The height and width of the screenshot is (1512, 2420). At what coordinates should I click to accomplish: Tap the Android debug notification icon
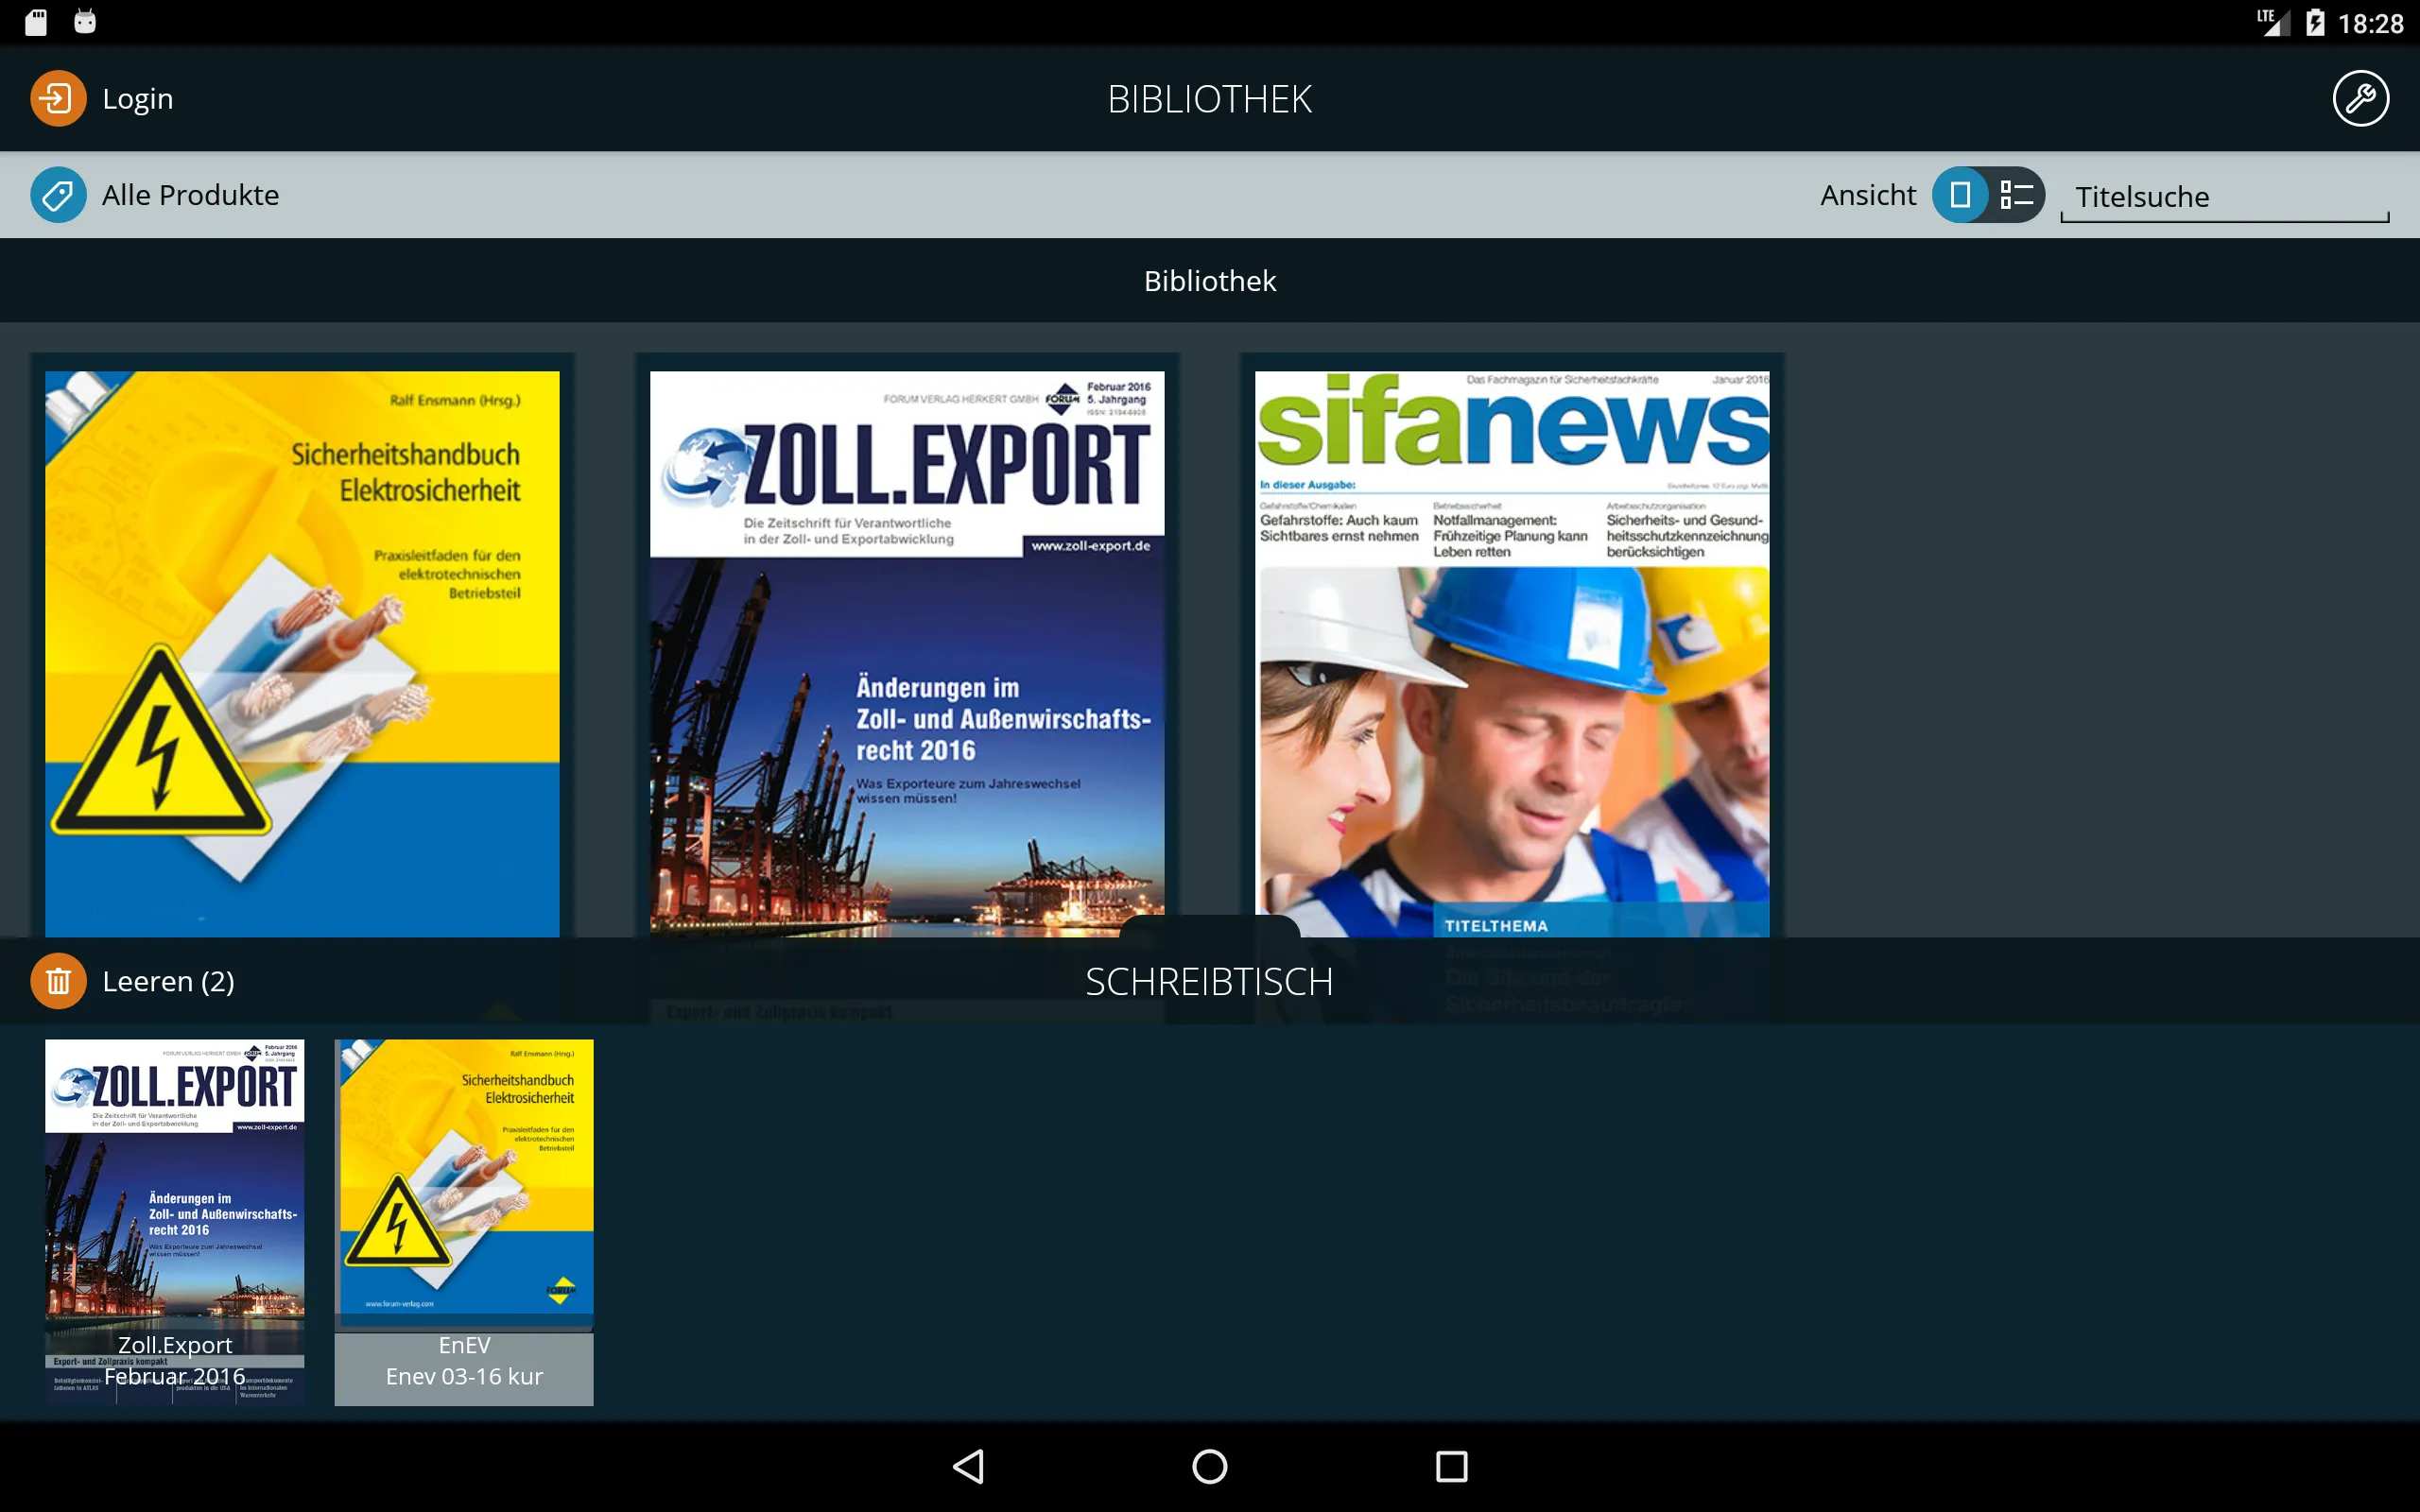pos(85,21)
